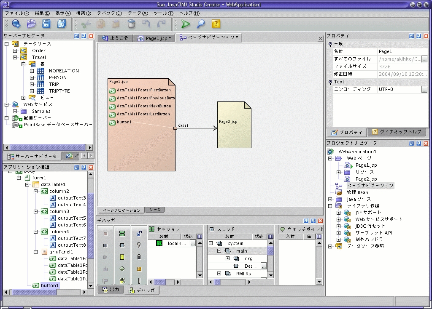The image size is (432, 309).
Task: Click the Redo toolbar icon
Action: click(x=162, y=24)
